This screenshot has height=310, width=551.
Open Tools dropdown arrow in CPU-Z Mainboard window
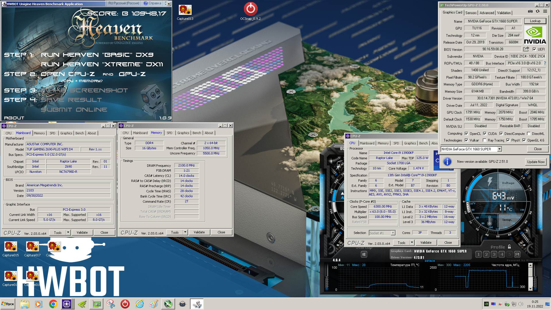point(68,232)
